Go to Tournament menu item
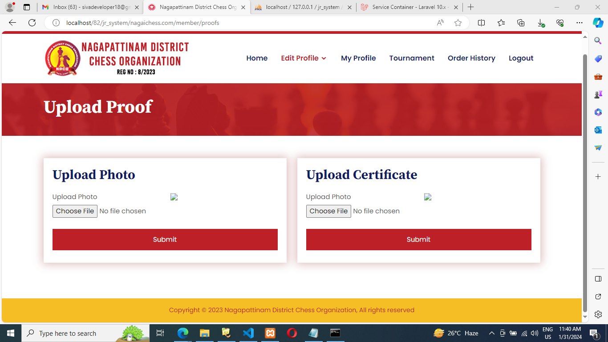 coord(411,58)
